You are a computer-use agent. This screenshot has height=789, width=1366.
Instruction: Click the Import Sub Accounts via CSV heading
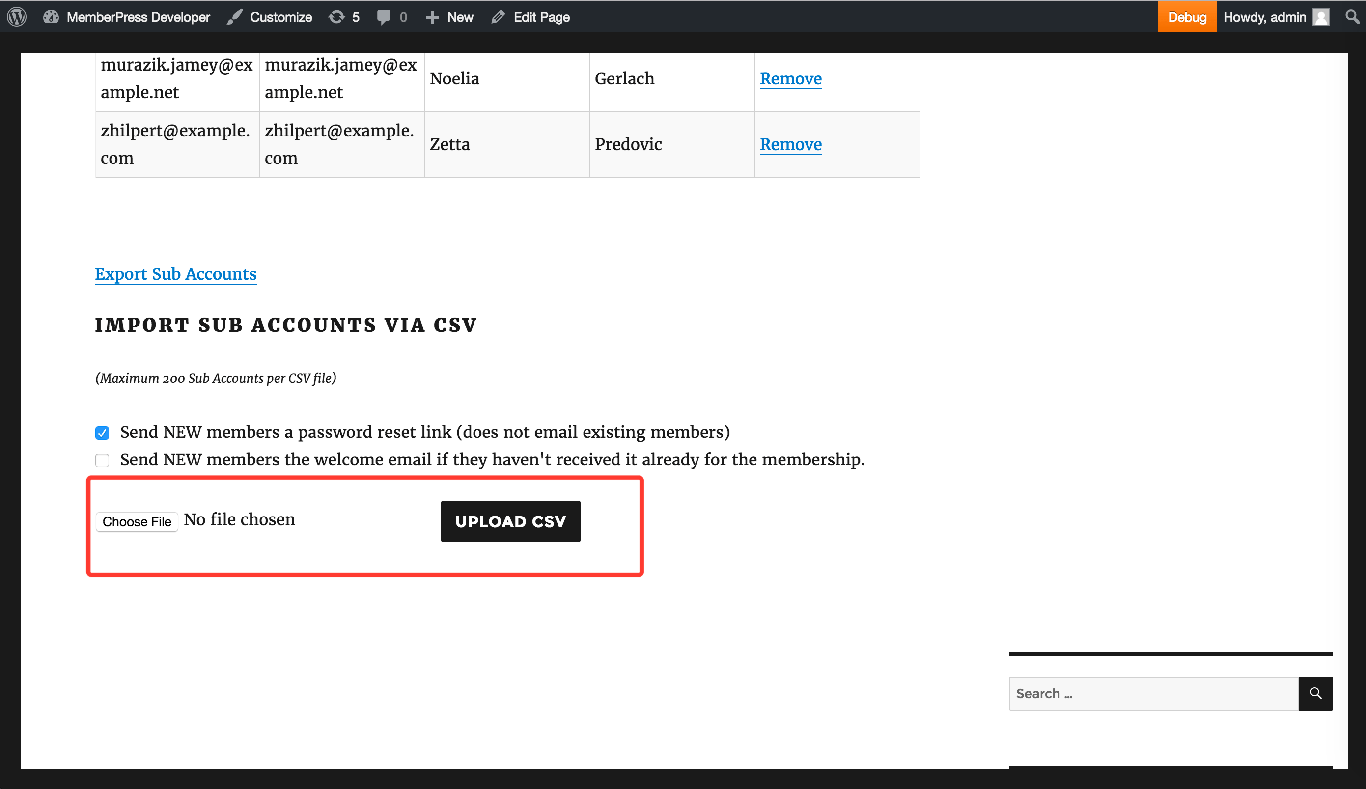pos(286,325)
